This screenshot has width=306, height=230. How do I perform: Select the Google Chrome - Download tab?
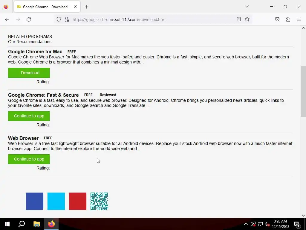(x=47, y=7)
